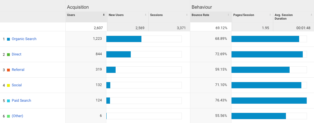Click (Other) users value 6
The width and height of the screenshot is (314, 123).
(x=101, y=116)
